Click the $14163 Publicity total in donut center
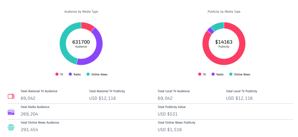Screen dimensions: 298x137 tap(224, 43)
